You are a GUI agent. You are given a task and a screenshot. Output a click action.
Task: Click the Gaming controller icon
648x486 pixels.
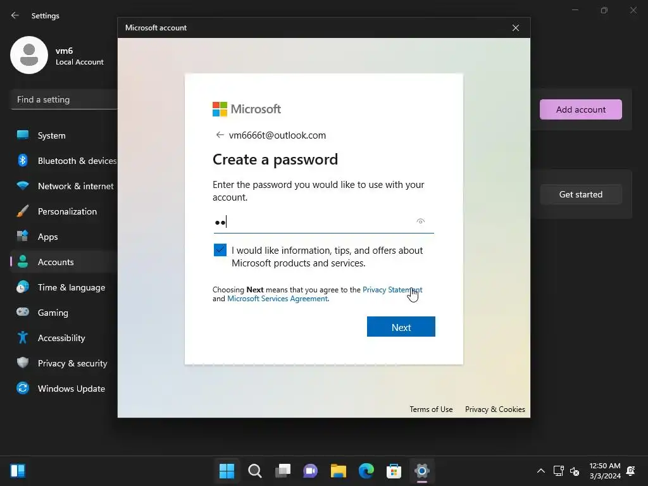tap(23, 311)
